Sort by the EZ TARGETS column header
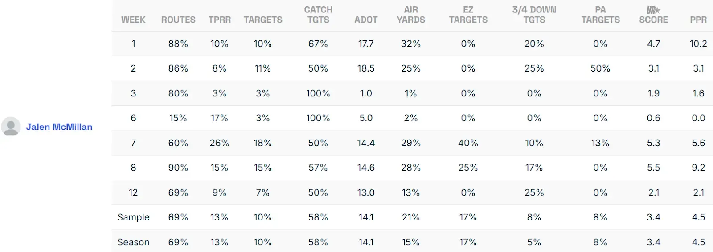 point(468,15)
